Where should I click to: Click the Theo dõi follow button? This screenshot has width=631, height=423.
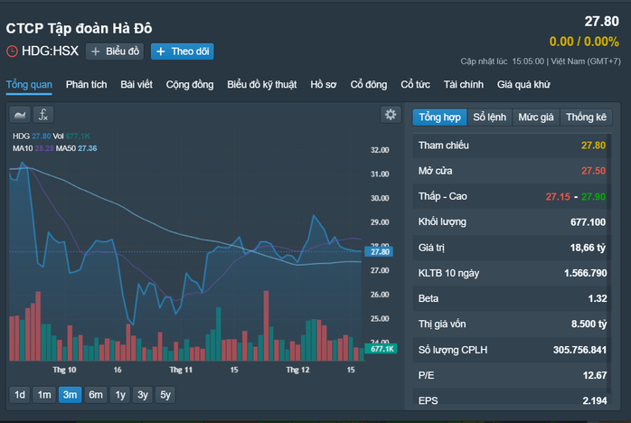183,52
